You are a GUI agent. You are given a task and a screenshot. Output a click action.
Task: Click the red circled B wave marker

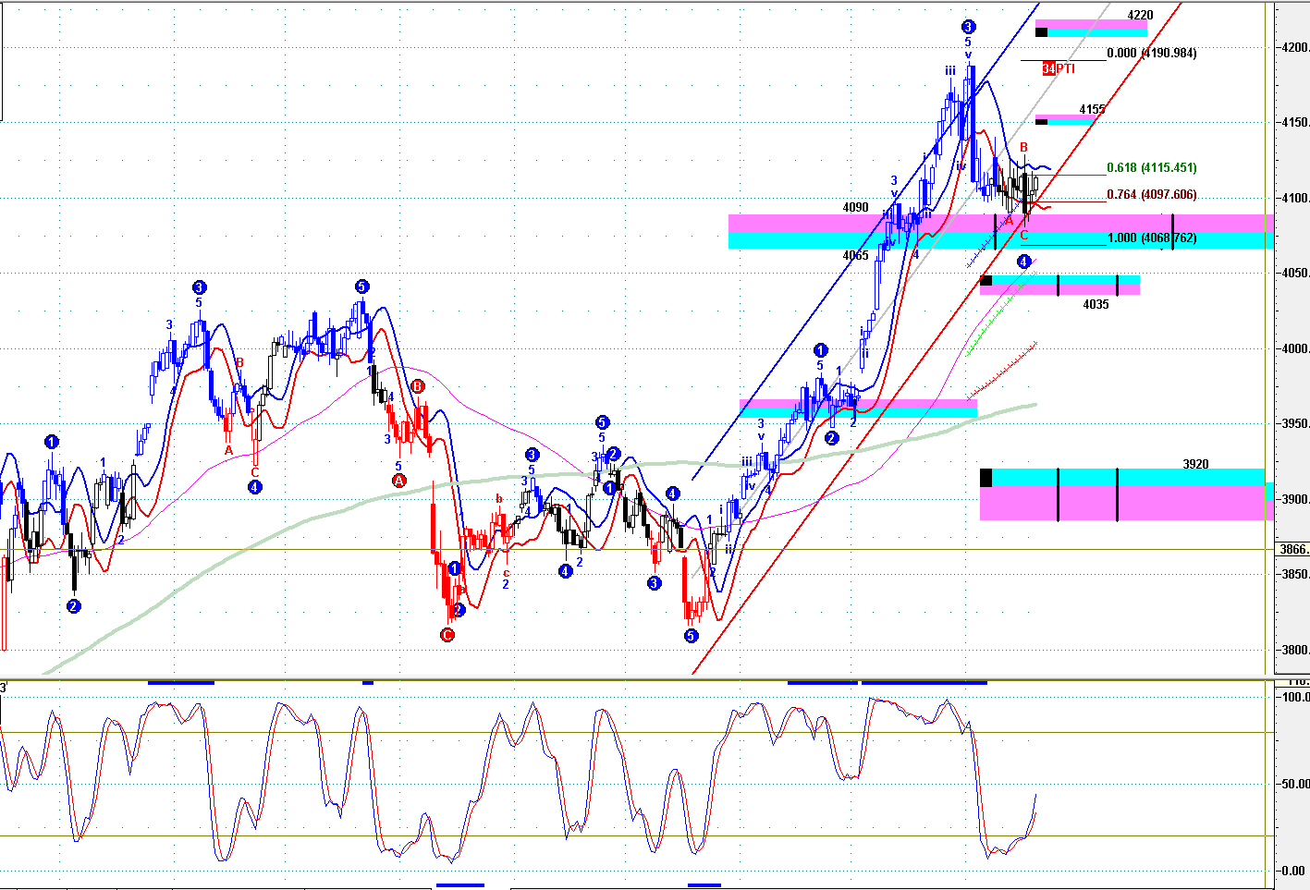pyautogui.click(x=417, y=386)
